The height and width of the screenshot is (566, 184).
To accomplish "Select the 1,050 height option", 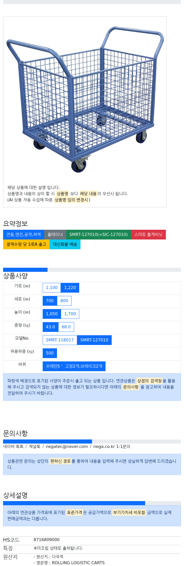I will [x=52, y=314].
